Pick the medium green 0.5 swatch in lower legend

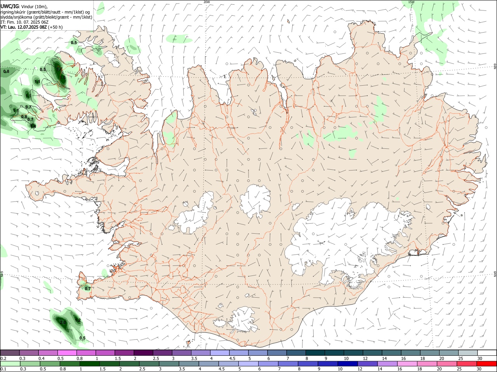[x=50, y=363]
